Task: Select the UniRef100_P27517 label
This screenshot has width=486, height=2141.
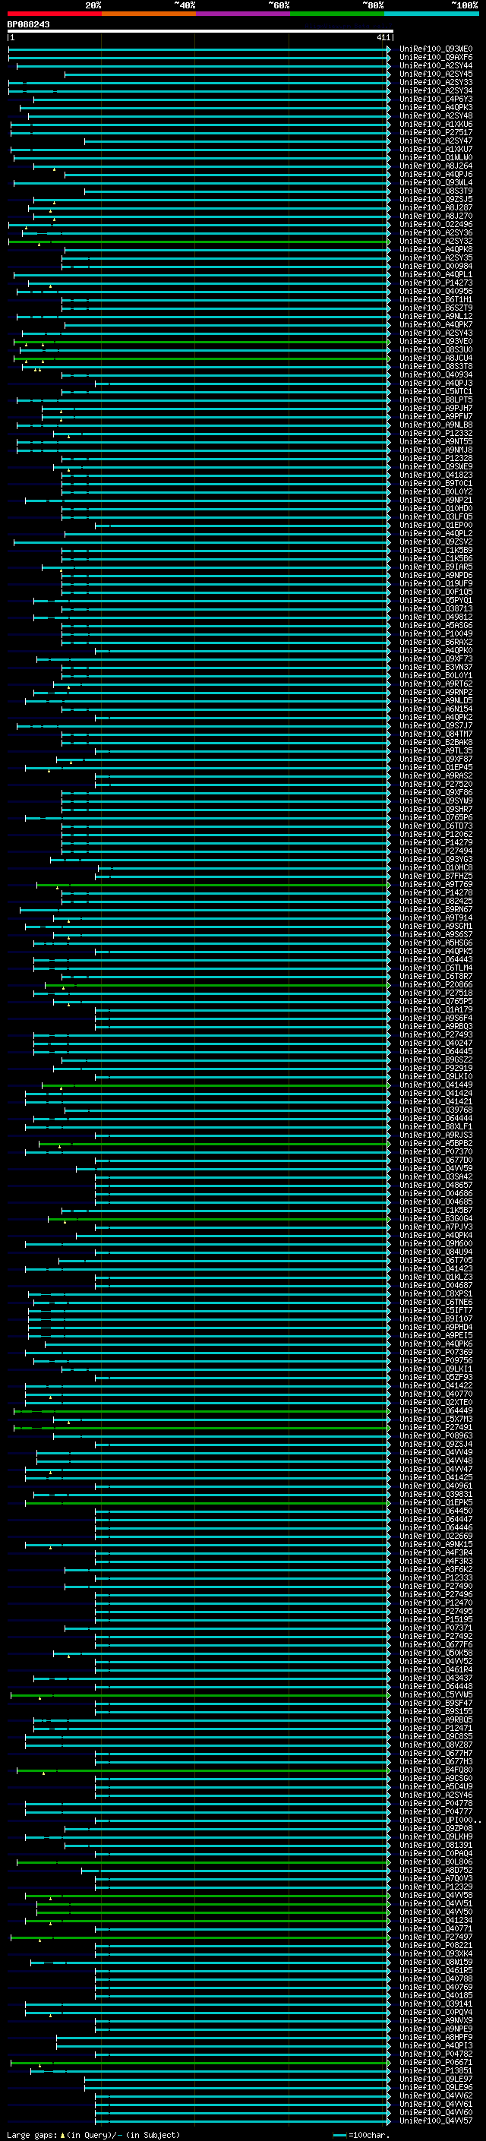Action: (435, 132)
